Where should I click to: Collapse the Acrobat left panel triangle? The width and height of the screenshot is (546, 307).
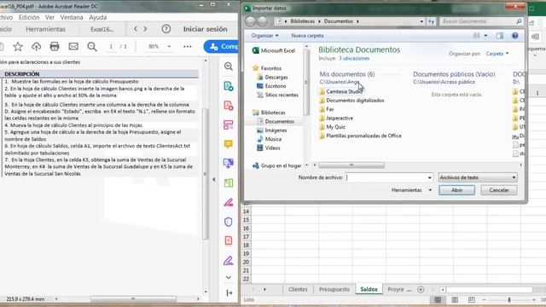click(x=214, y=179)
